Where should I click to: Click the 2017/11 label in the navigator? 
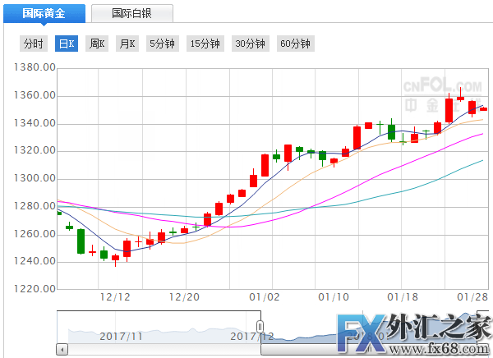point(121,337)
